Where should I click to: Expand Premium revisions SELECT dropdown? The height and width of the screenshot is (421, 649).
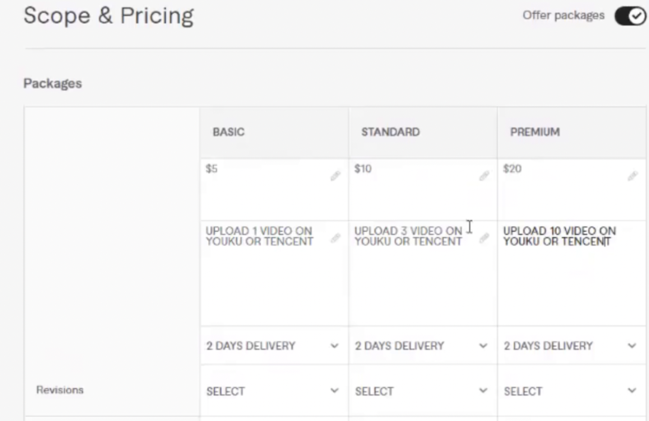tap(571, 391)
